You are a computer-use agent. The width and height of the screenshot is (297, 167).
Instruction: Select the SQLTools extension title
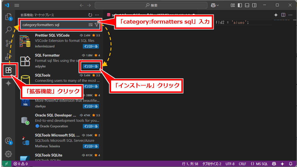pos(43,75)
